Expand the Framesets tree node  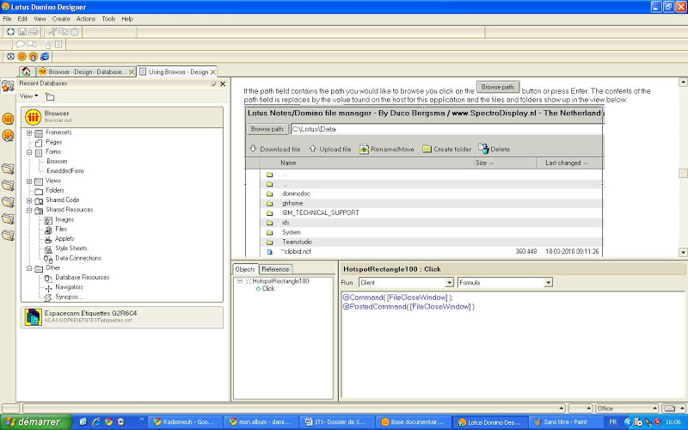tap(29, 132)
